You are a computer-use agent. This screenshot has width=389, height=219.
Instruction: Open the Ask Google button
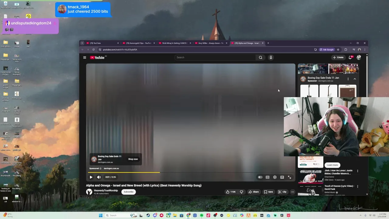327,50
